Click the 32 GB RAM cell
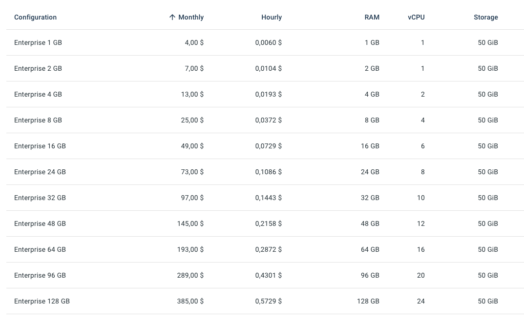Viewport: 524px width, 324px height. (370, 198)
